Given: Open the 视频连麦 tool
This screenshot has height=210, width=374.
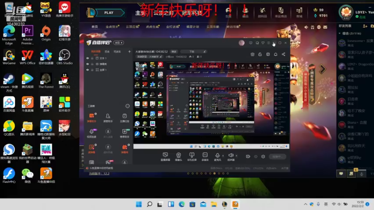Looking at the screenshot, I should (x=92, y=133).
